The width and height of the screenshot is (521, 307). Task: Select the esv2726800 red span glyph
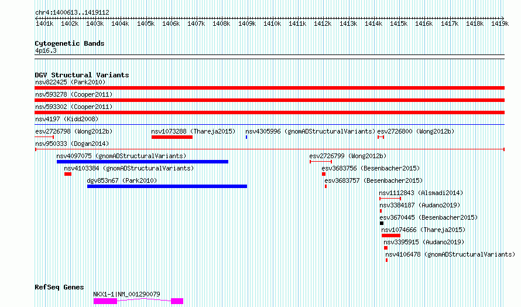pyautogui.click(x=381, y=137)
